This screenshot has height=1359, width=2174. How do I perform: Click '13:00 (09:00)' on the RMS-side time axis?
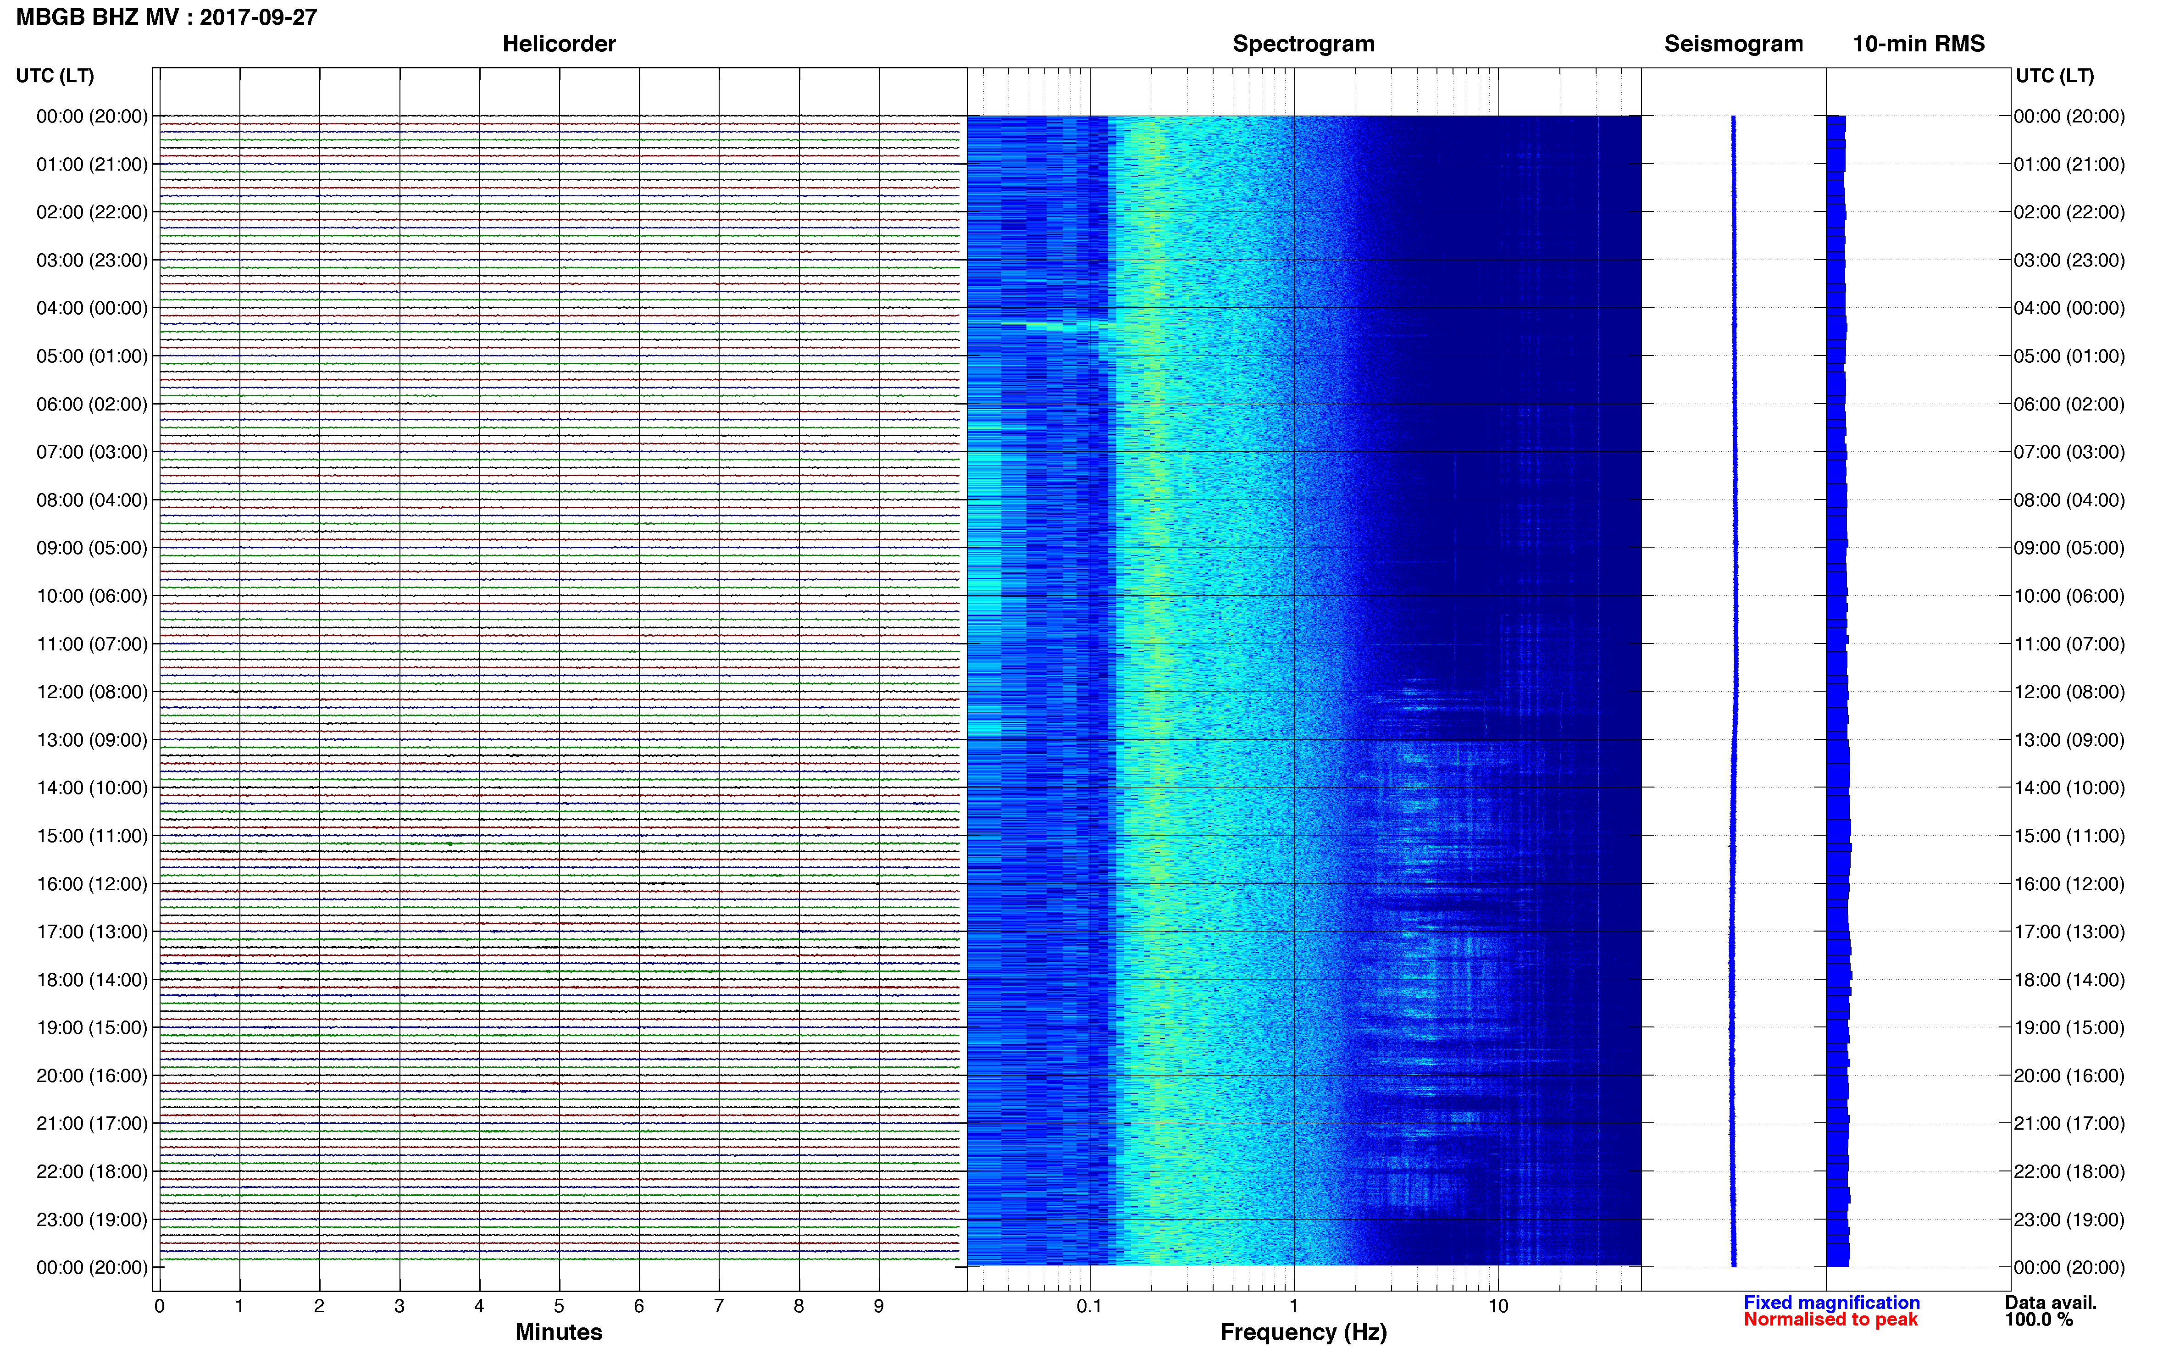click(2069, 740)
